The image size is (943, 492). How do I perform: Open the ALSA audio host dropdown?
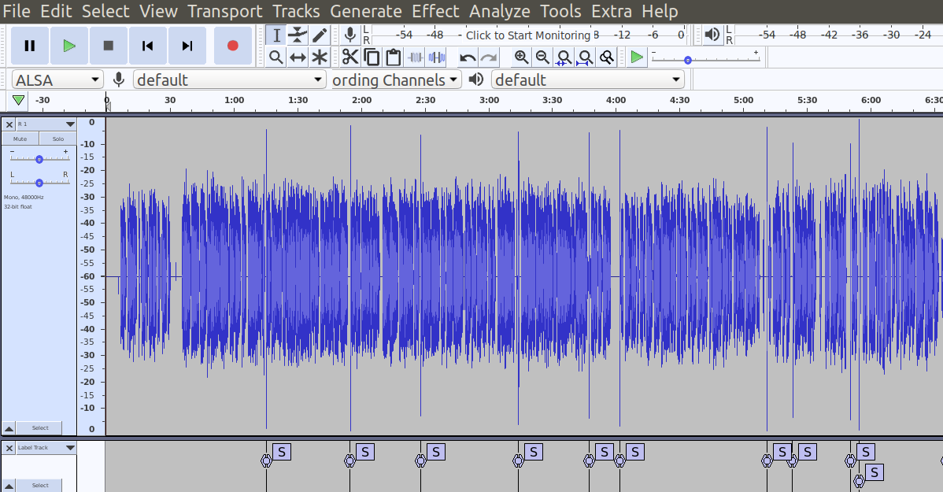[57, 80]
